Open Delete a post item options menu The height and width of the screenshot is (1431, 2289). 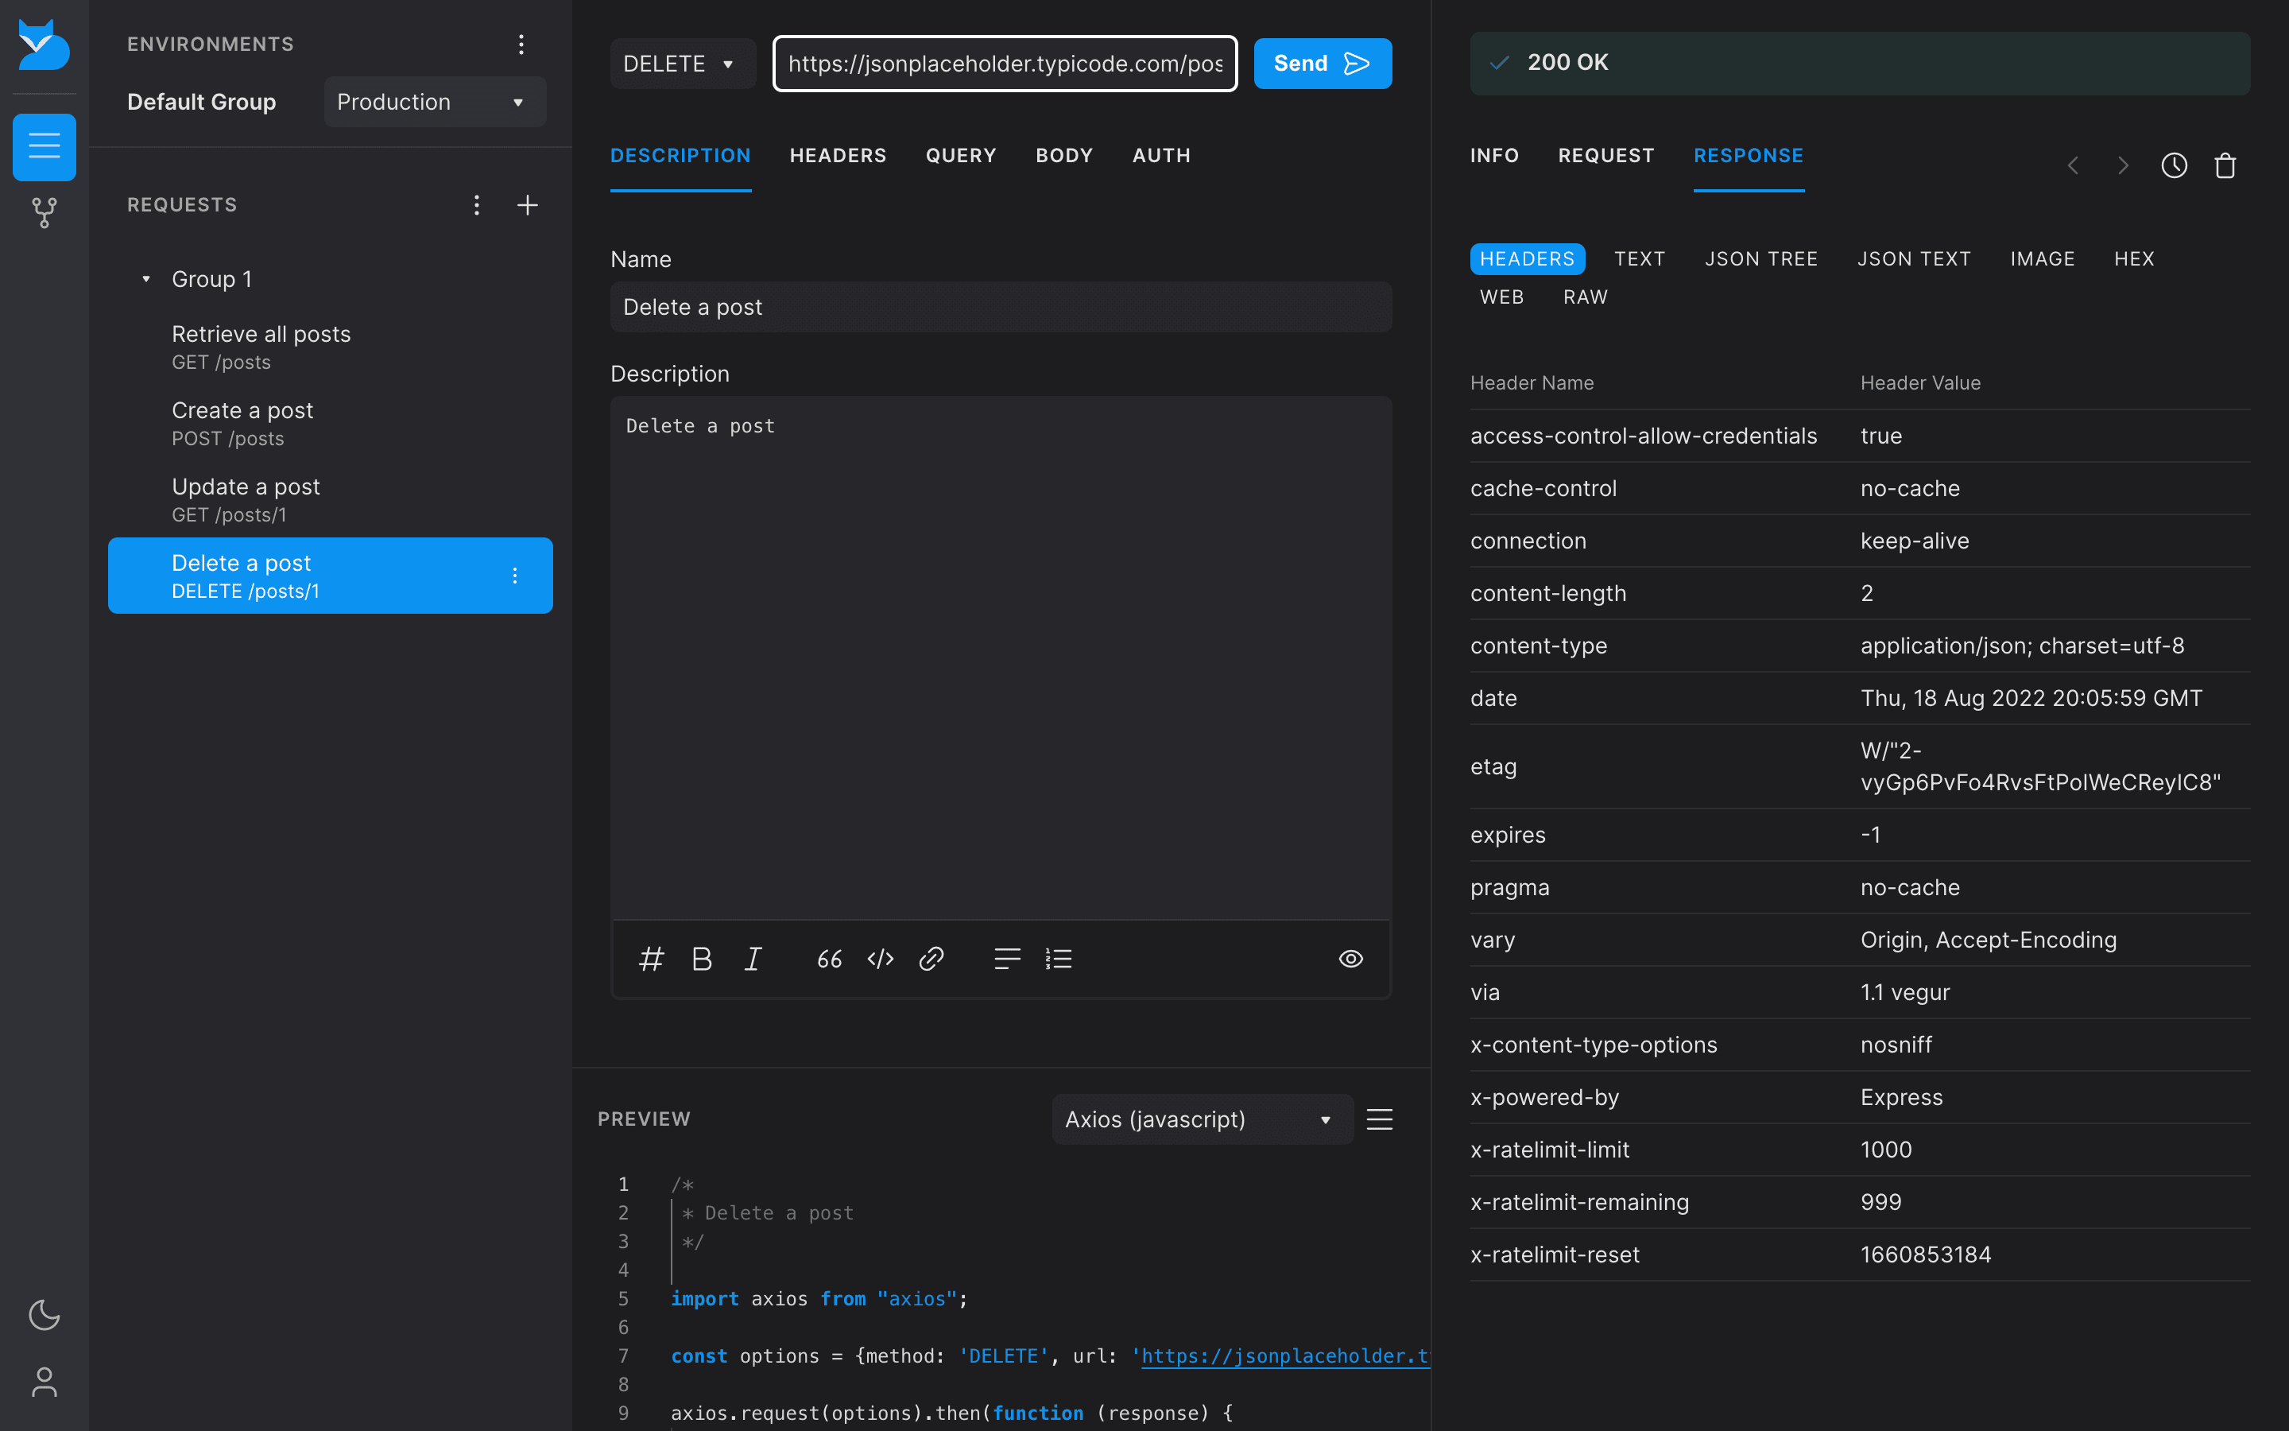click(x=514, y=576)
